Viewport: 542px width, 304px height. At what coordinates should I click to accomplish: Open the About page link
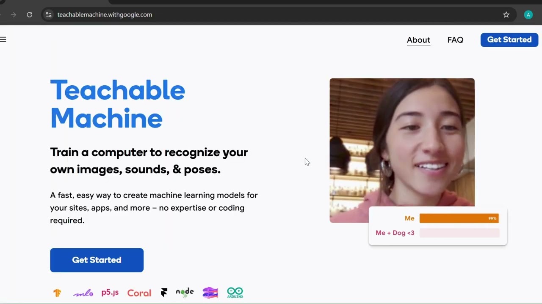pyautogui.click(x=418, y=40)
